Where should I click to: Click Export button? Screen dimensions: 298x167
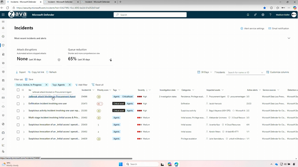click(x=21, y=72)
